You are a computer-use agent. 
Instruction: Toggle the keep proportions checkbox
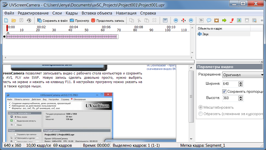pos(224,91)
